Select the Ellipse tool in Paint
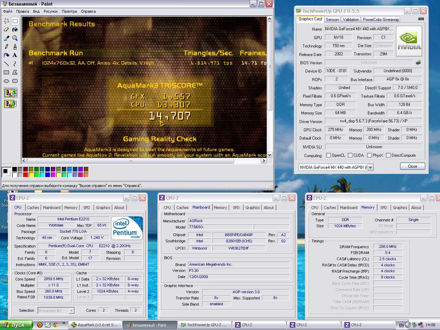Viewport: 440px width, 330px height. pos(6,81)
